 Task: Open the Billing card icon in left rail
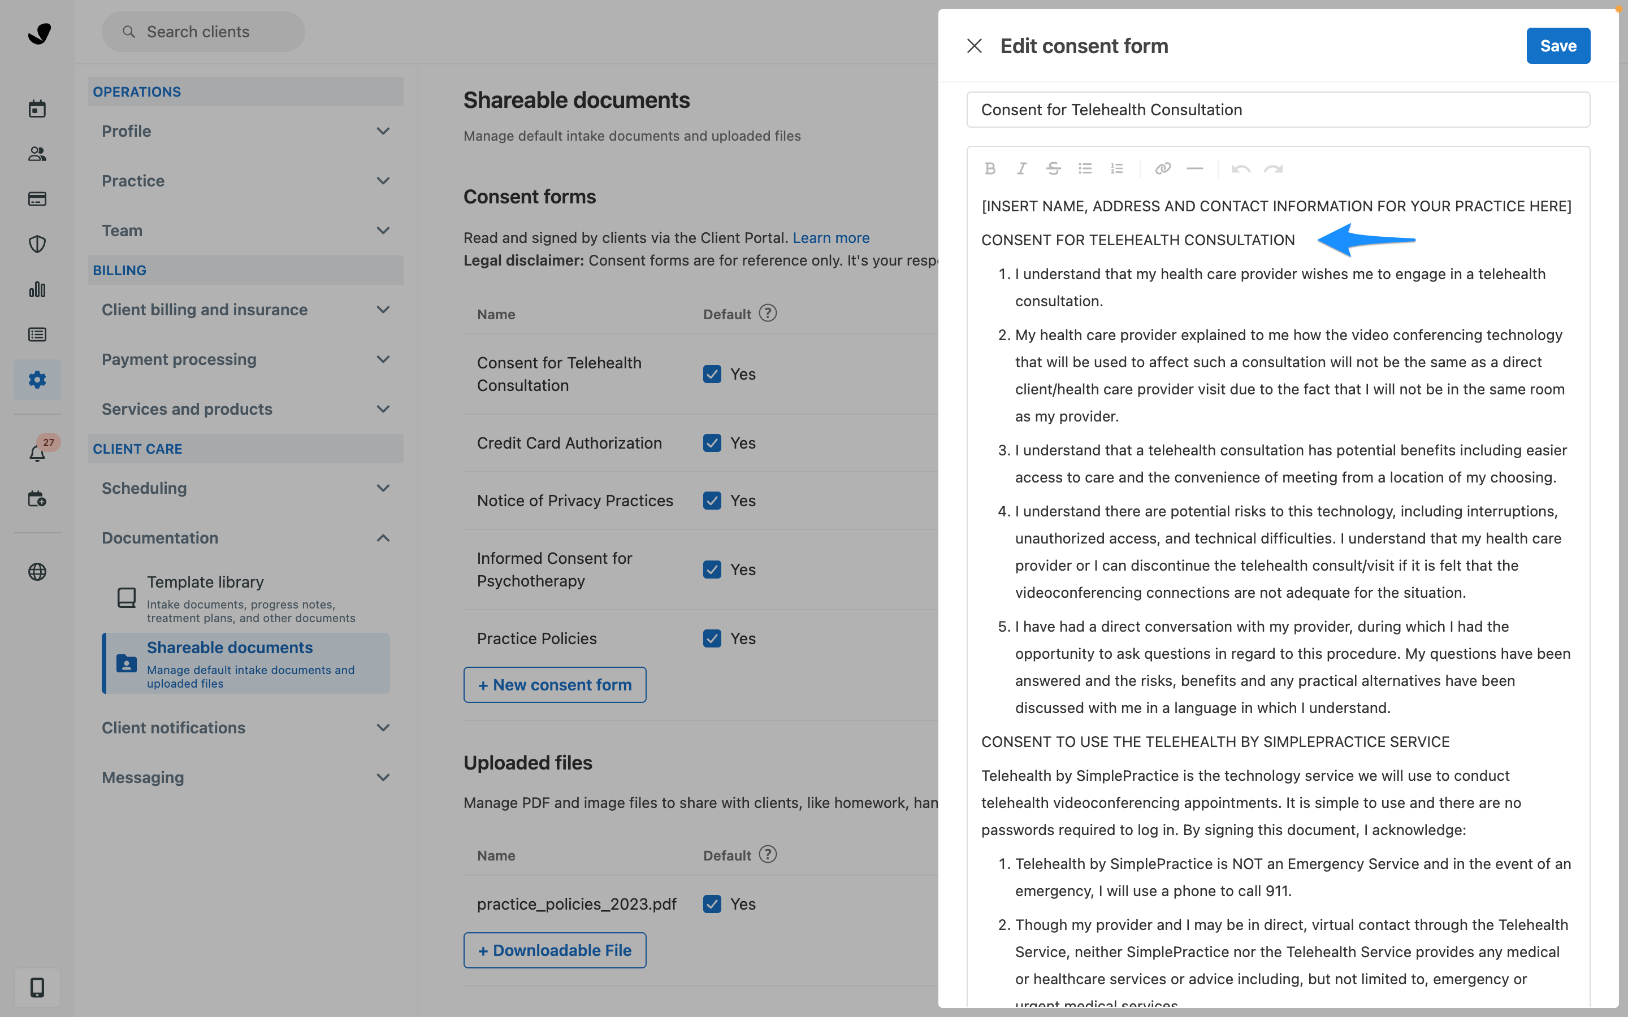click(x=37, y=198)
